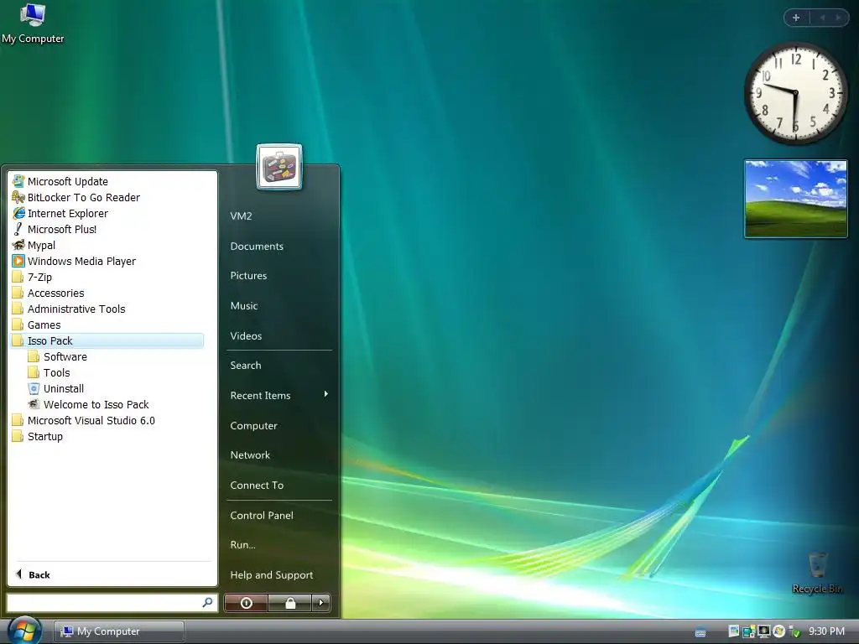Click the teal windows tray icon
The width and height of the screenshot is (859, 644).
coord(748,631)
